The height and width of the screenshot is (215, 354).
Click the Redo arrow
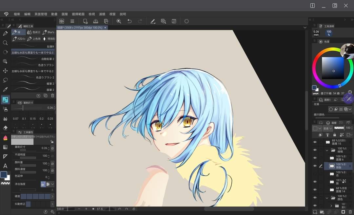(140, 21)
